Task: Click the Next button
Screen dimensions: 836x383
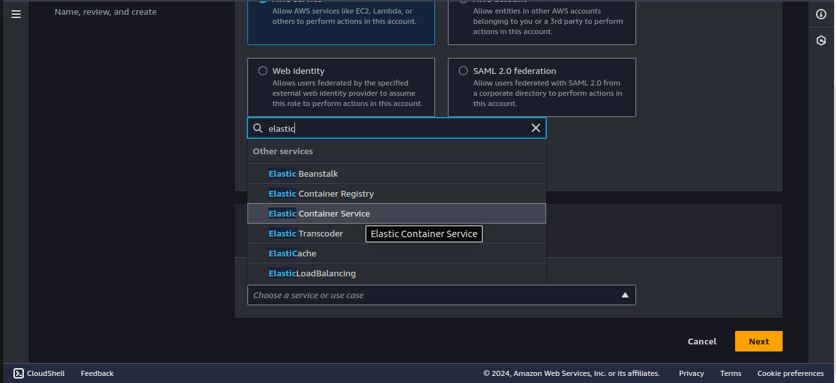Action: [758, 341]
